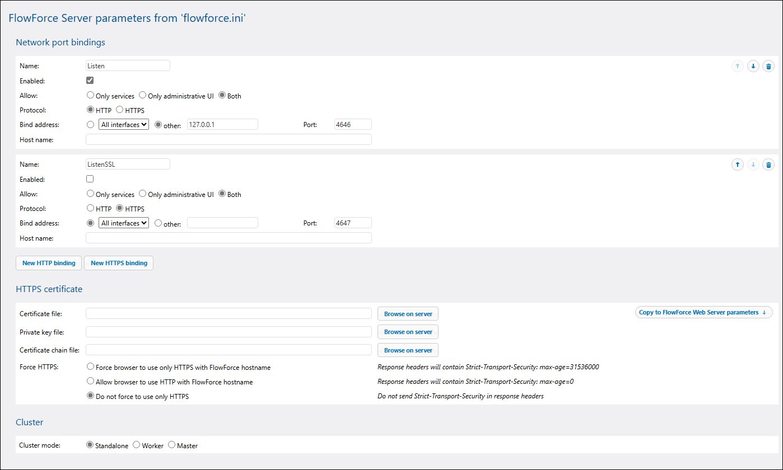Image resolution: width=783 pixels, height=470 pixels.
Task: Click the disabled down arrow of ListenSSL binding
Action: (x=753, y=164)
